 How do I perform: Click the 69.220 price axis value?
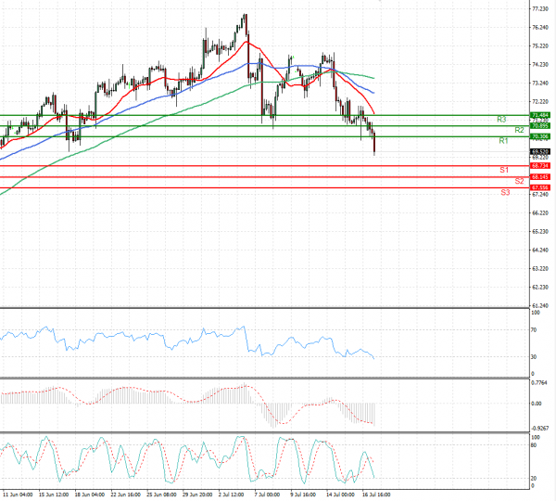click(540, 157)
